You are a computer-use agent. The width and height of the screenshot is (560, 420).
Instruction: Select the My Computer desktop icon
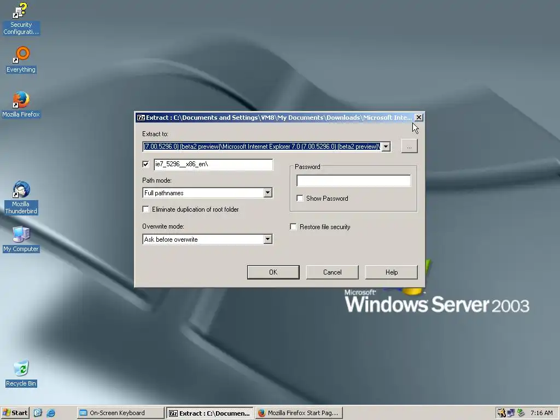(x=21, y=239)
